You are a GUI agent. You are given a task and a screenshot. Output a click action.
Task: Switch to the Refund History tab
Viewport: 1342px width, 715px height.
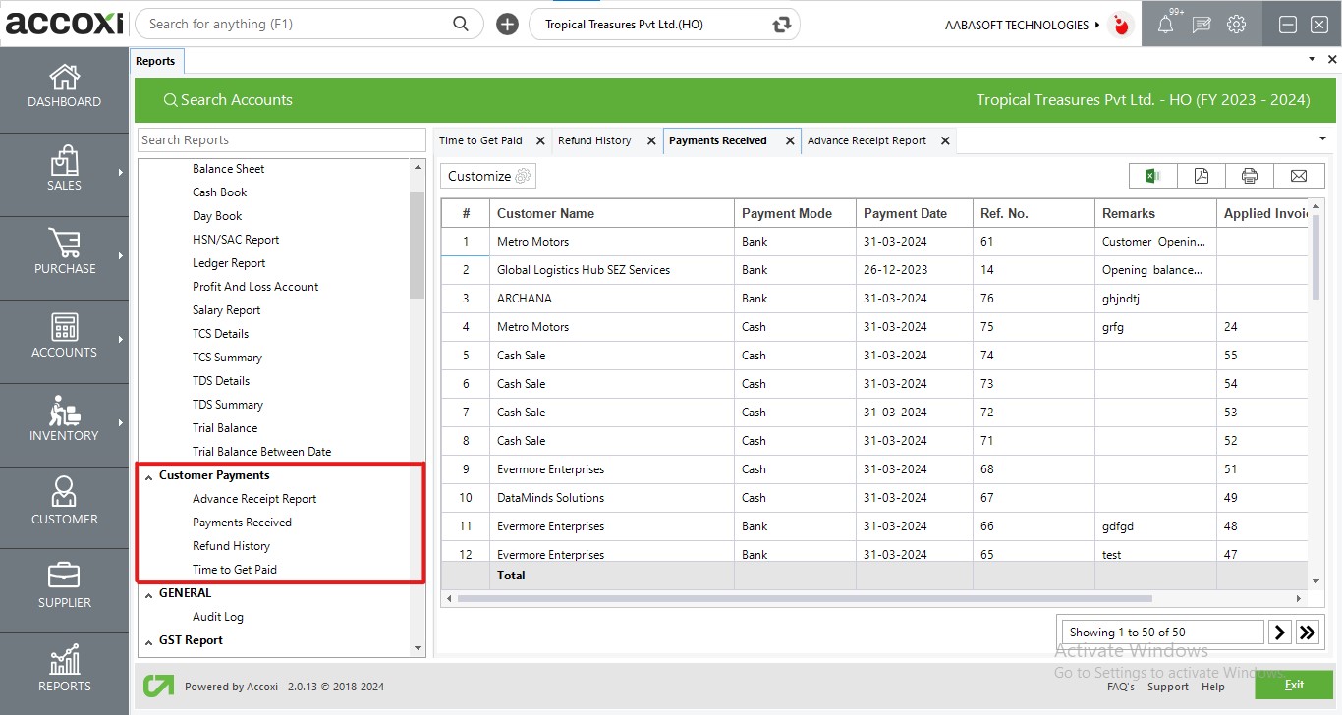click(x=596, y=140)
